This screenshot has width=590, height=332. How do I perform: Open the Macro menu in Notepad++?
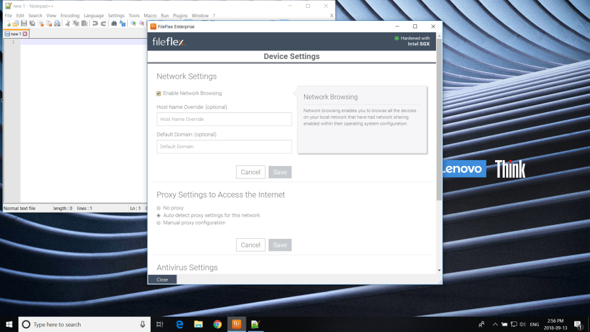tap(150, 16)
